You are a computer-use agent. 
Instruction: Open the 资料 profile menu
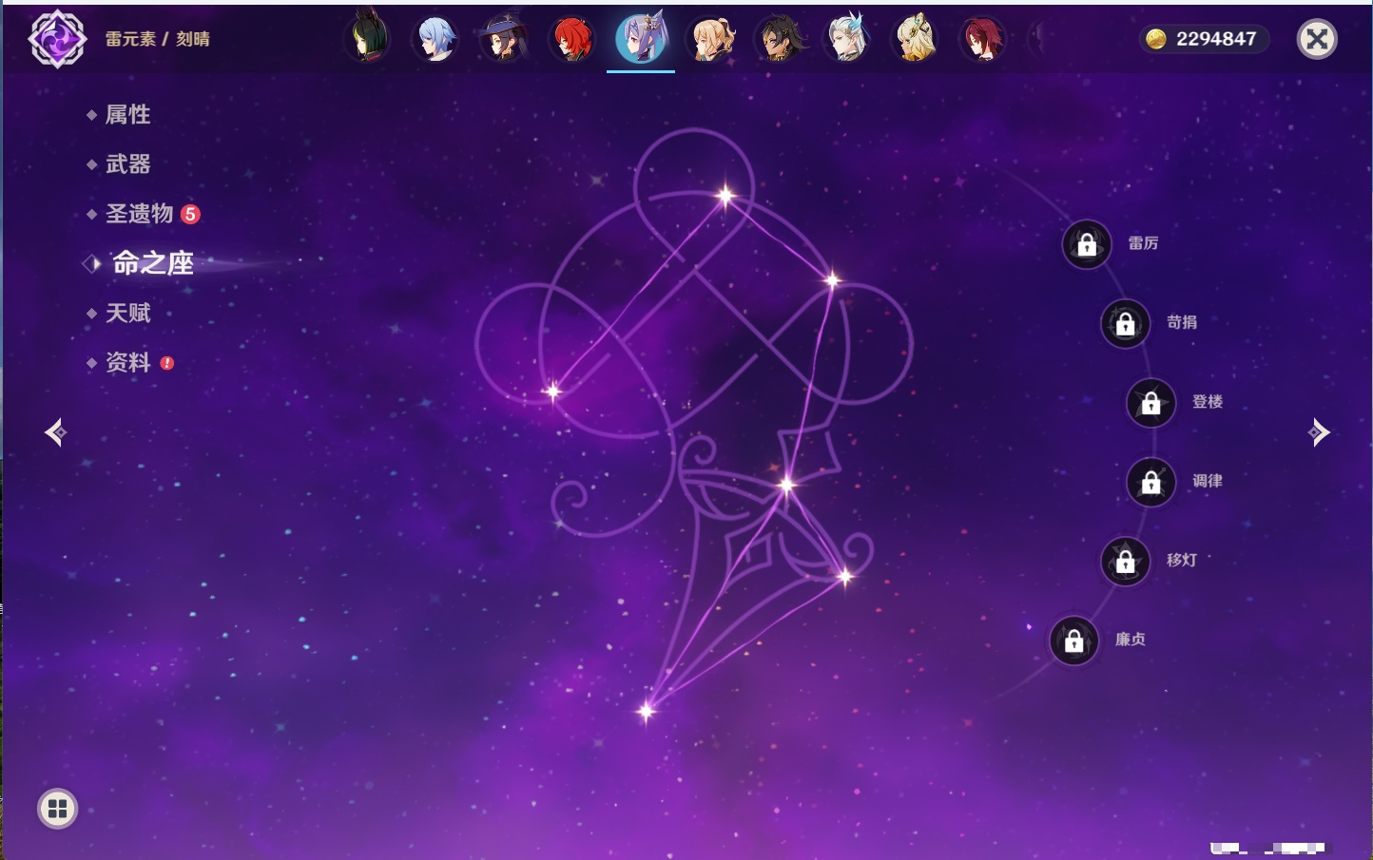pyautogui.click(x=127, y=362)
